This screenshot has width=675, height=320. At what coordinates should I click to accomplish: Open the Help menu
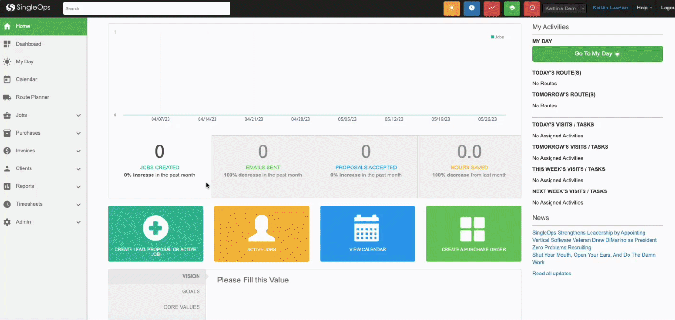[x=644, y=8]
